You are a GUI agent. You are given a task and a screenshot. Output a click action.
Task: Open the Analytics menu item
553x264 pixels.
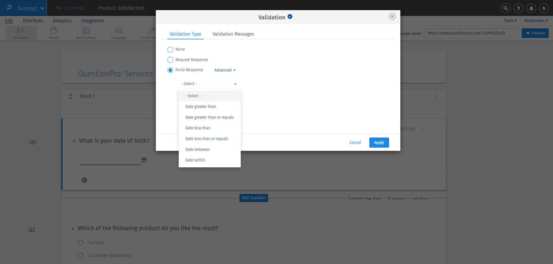pyautogui.click(x=62, y=20)
